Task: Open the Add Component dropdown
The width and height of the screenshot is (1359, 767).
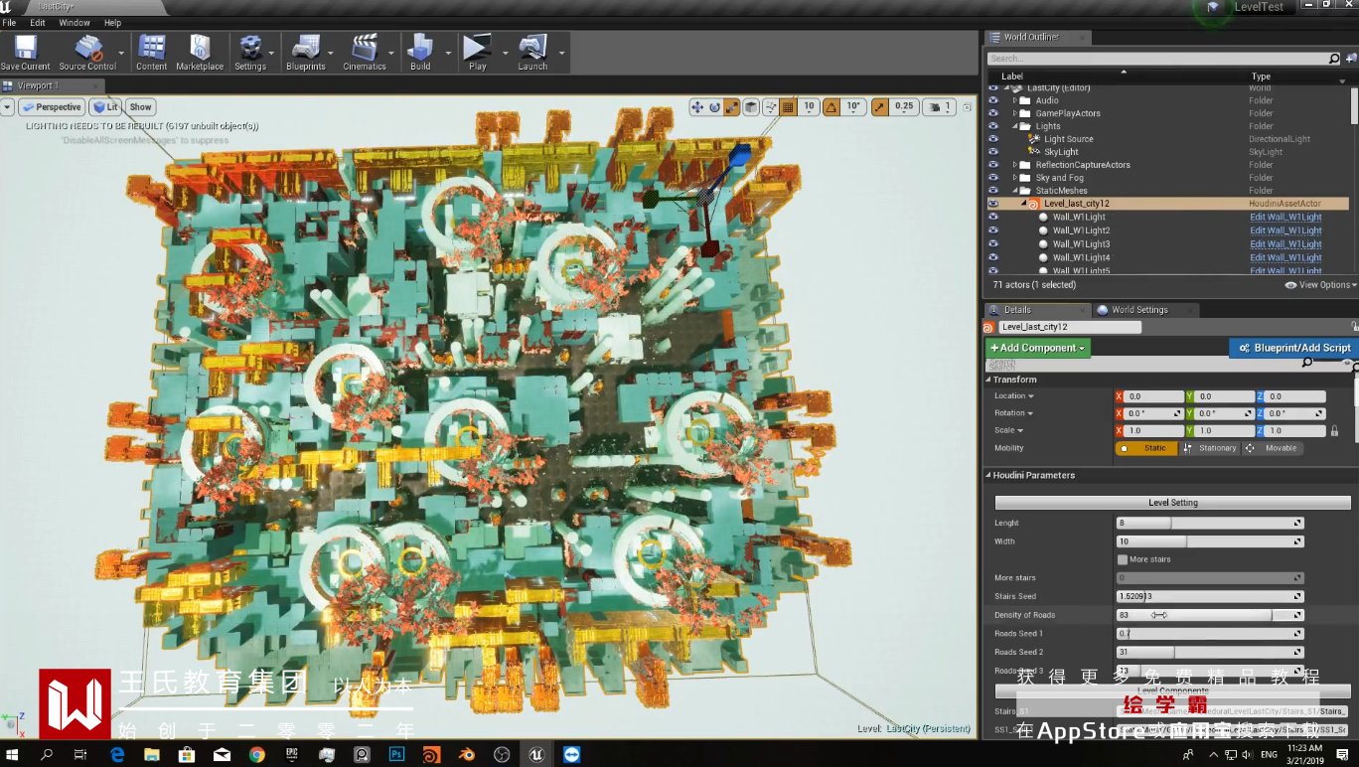Action: [1038, 348]
